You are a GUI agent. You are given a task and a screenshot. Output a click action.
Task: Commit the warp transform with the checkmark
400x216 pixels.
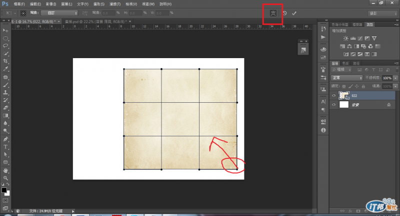[x=294, y=13]
